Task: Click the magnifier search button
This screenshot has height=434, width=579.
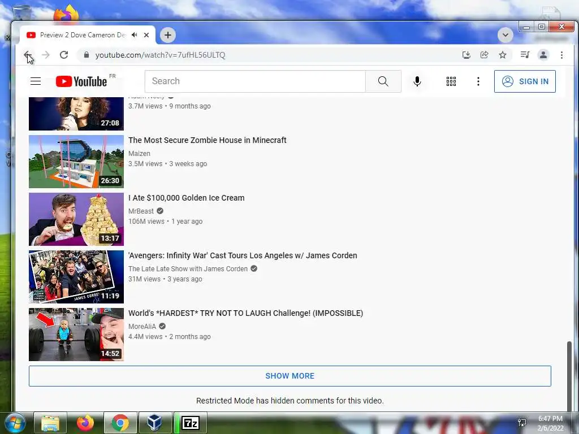Action: click(383, 81)
